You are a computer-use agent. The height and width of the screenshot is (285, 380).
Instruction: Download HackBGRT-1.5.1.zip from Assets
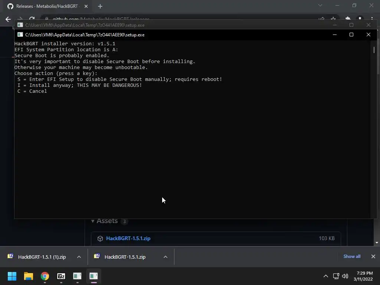(x=128, y=239)
